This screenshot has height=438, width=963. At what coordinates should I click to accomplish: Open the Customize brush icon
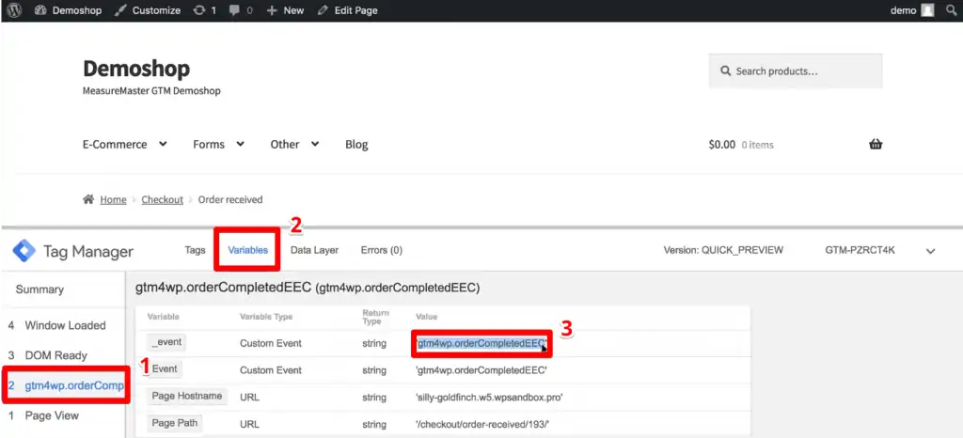121,10
